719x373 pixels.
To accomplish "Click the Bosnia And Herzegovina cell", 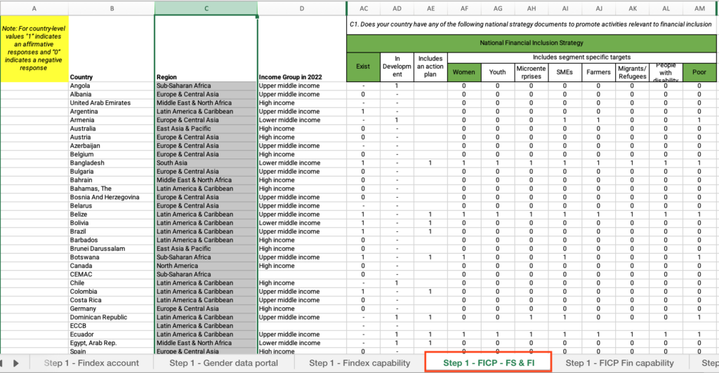I will [x=112, y=197].
